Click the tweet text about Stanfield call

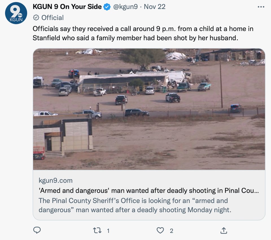coord(143,33)
